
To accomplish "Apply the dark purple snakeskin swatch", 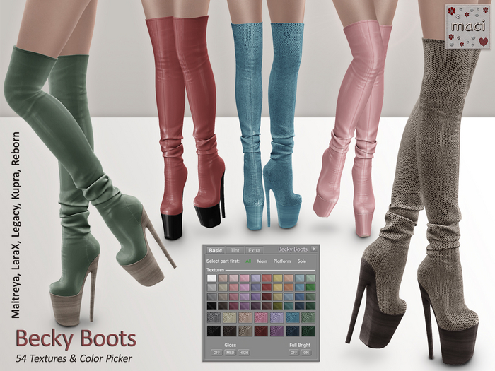I will pos(277,331).
